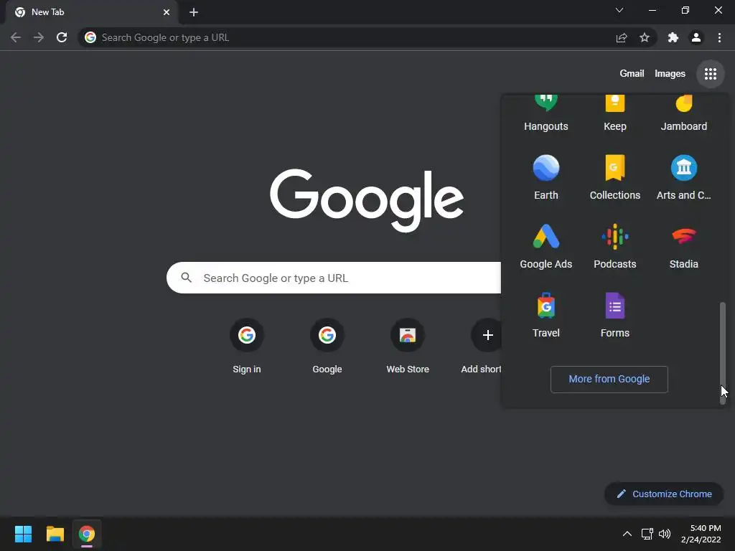735x551 pixels.
Task: Click the browser back arrow
Action: tap(16, 37)
